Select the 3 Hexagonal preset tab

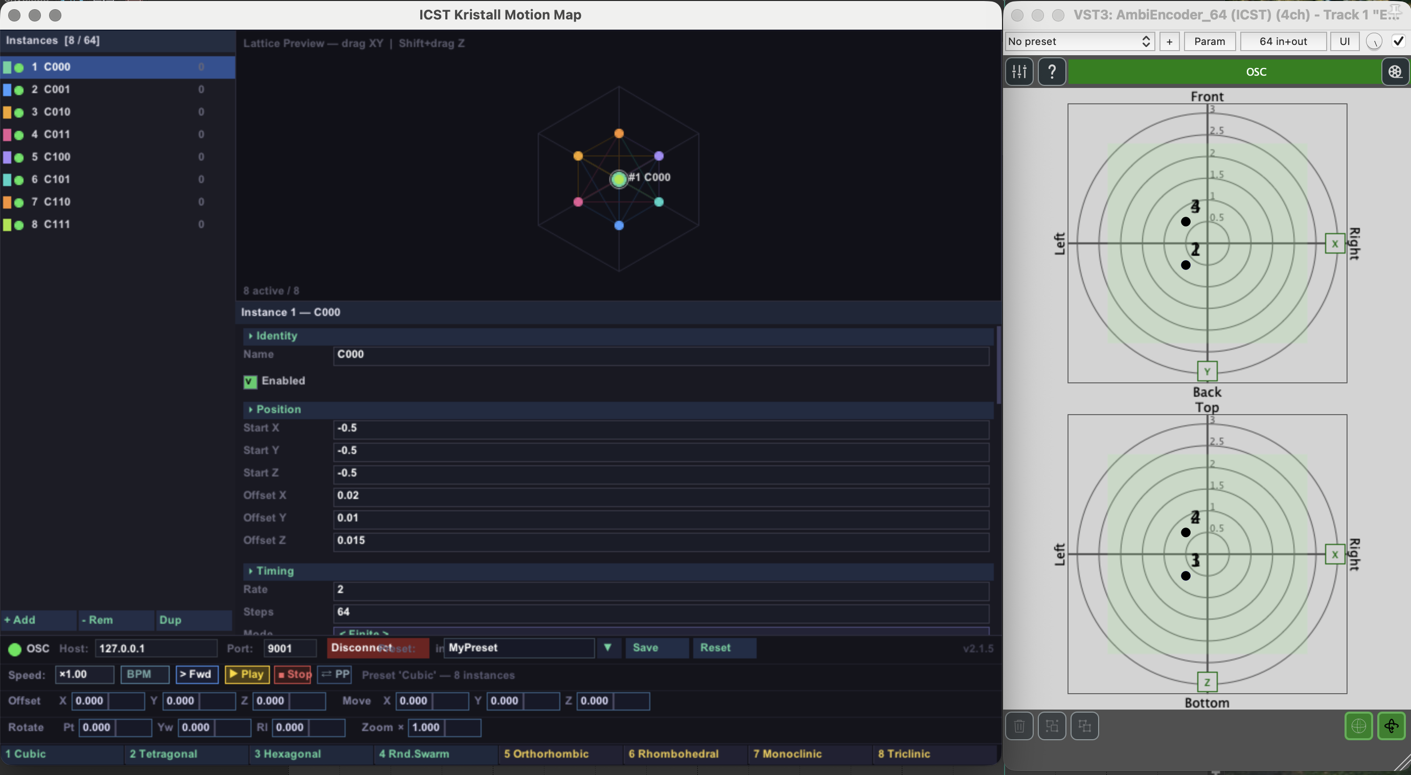[x=312, y=754]
